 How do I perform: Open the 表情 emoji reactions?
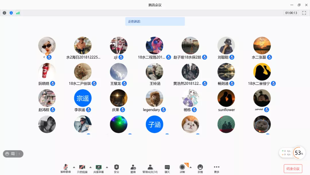click(x=200, y=168)
